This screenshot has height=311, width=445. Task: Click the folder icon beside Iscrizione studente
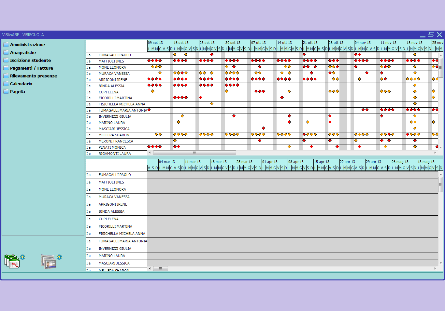tap(6, 60)
